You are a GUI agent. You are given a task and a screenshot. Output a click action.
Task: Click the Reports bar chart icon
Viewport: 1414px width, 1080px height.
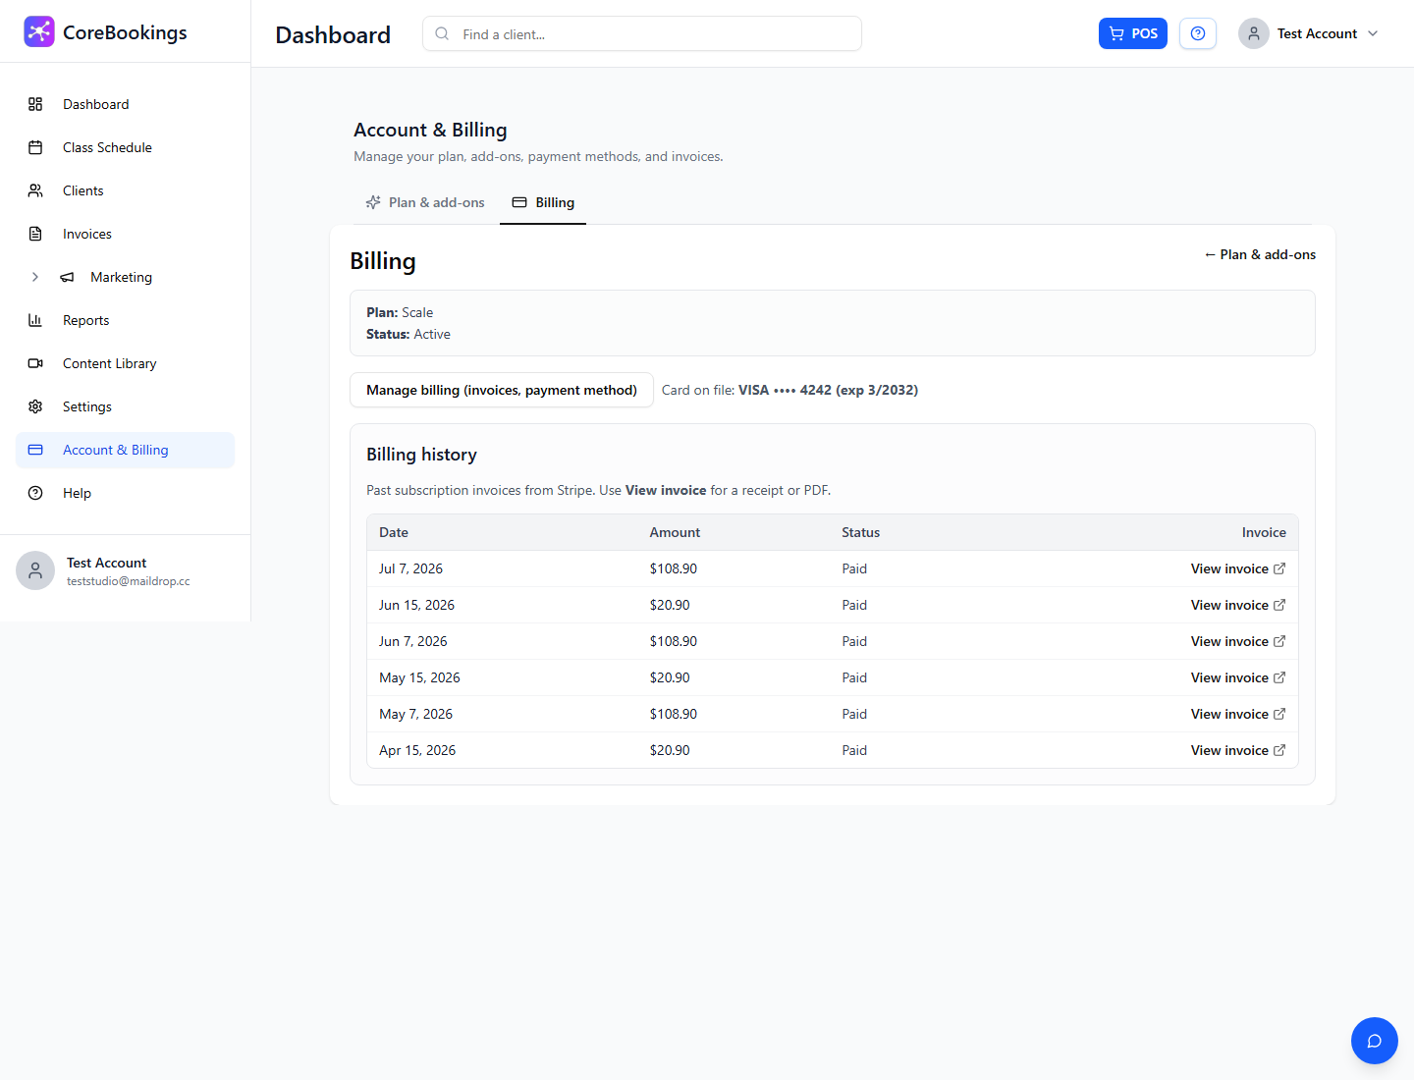35,320
